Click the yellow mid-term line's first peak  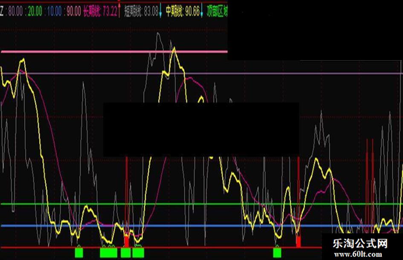point(23,60)
